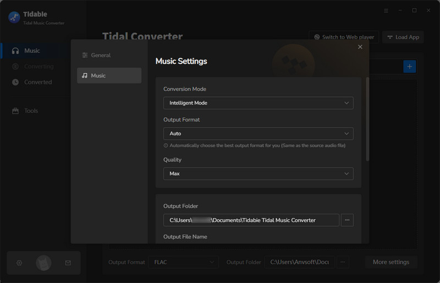Open the hamburger menu in title bar
The height and width of the screenshot is (283, 440).
click(x=386, y=10)
